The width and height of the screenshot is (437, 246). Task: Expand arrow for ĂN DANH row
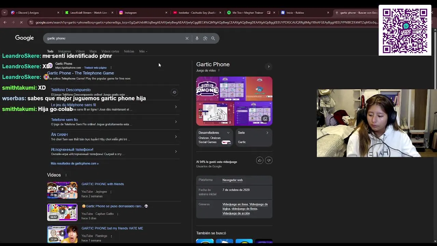coord(176,137)
